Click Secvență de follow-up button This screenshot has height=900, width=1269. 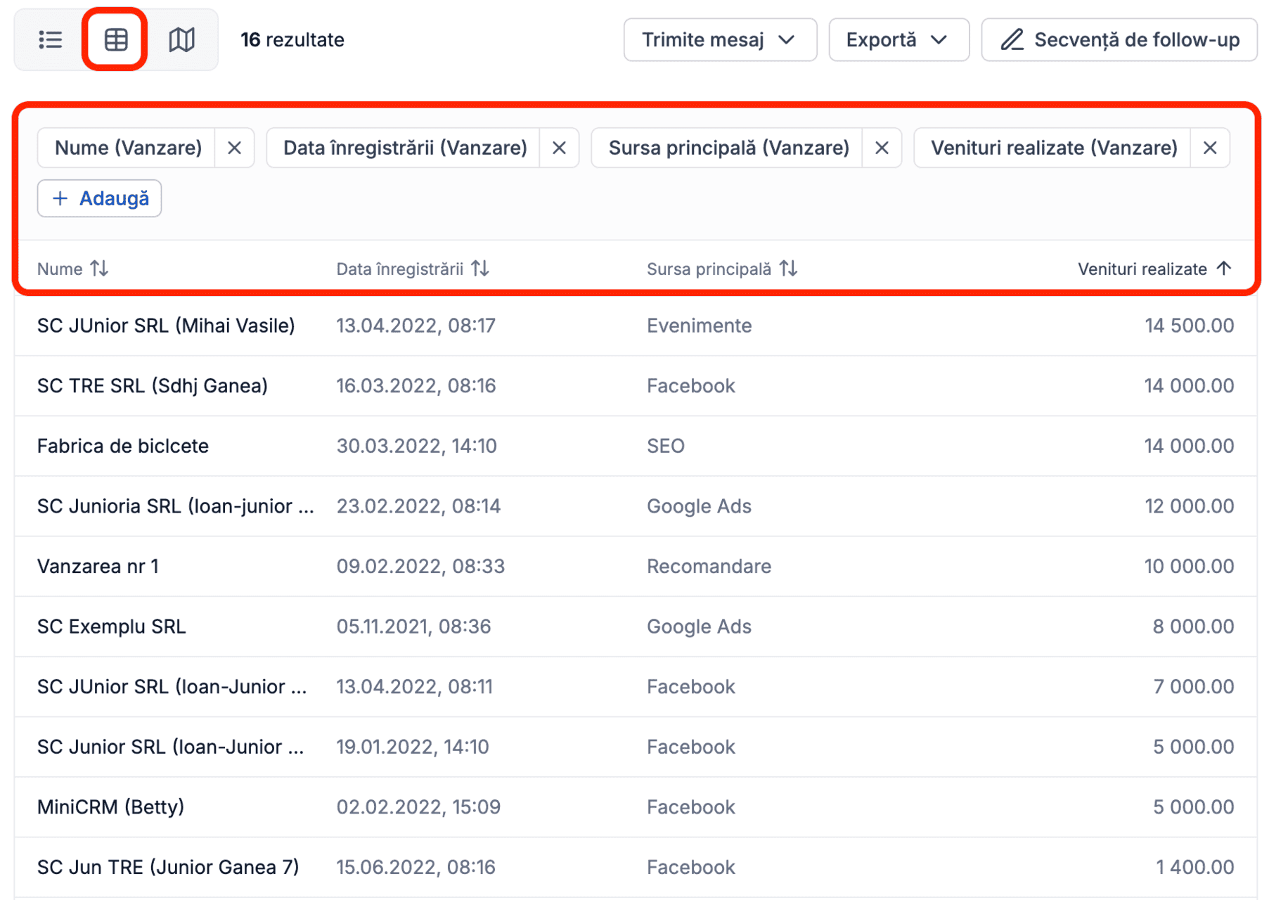[1119, 39]
